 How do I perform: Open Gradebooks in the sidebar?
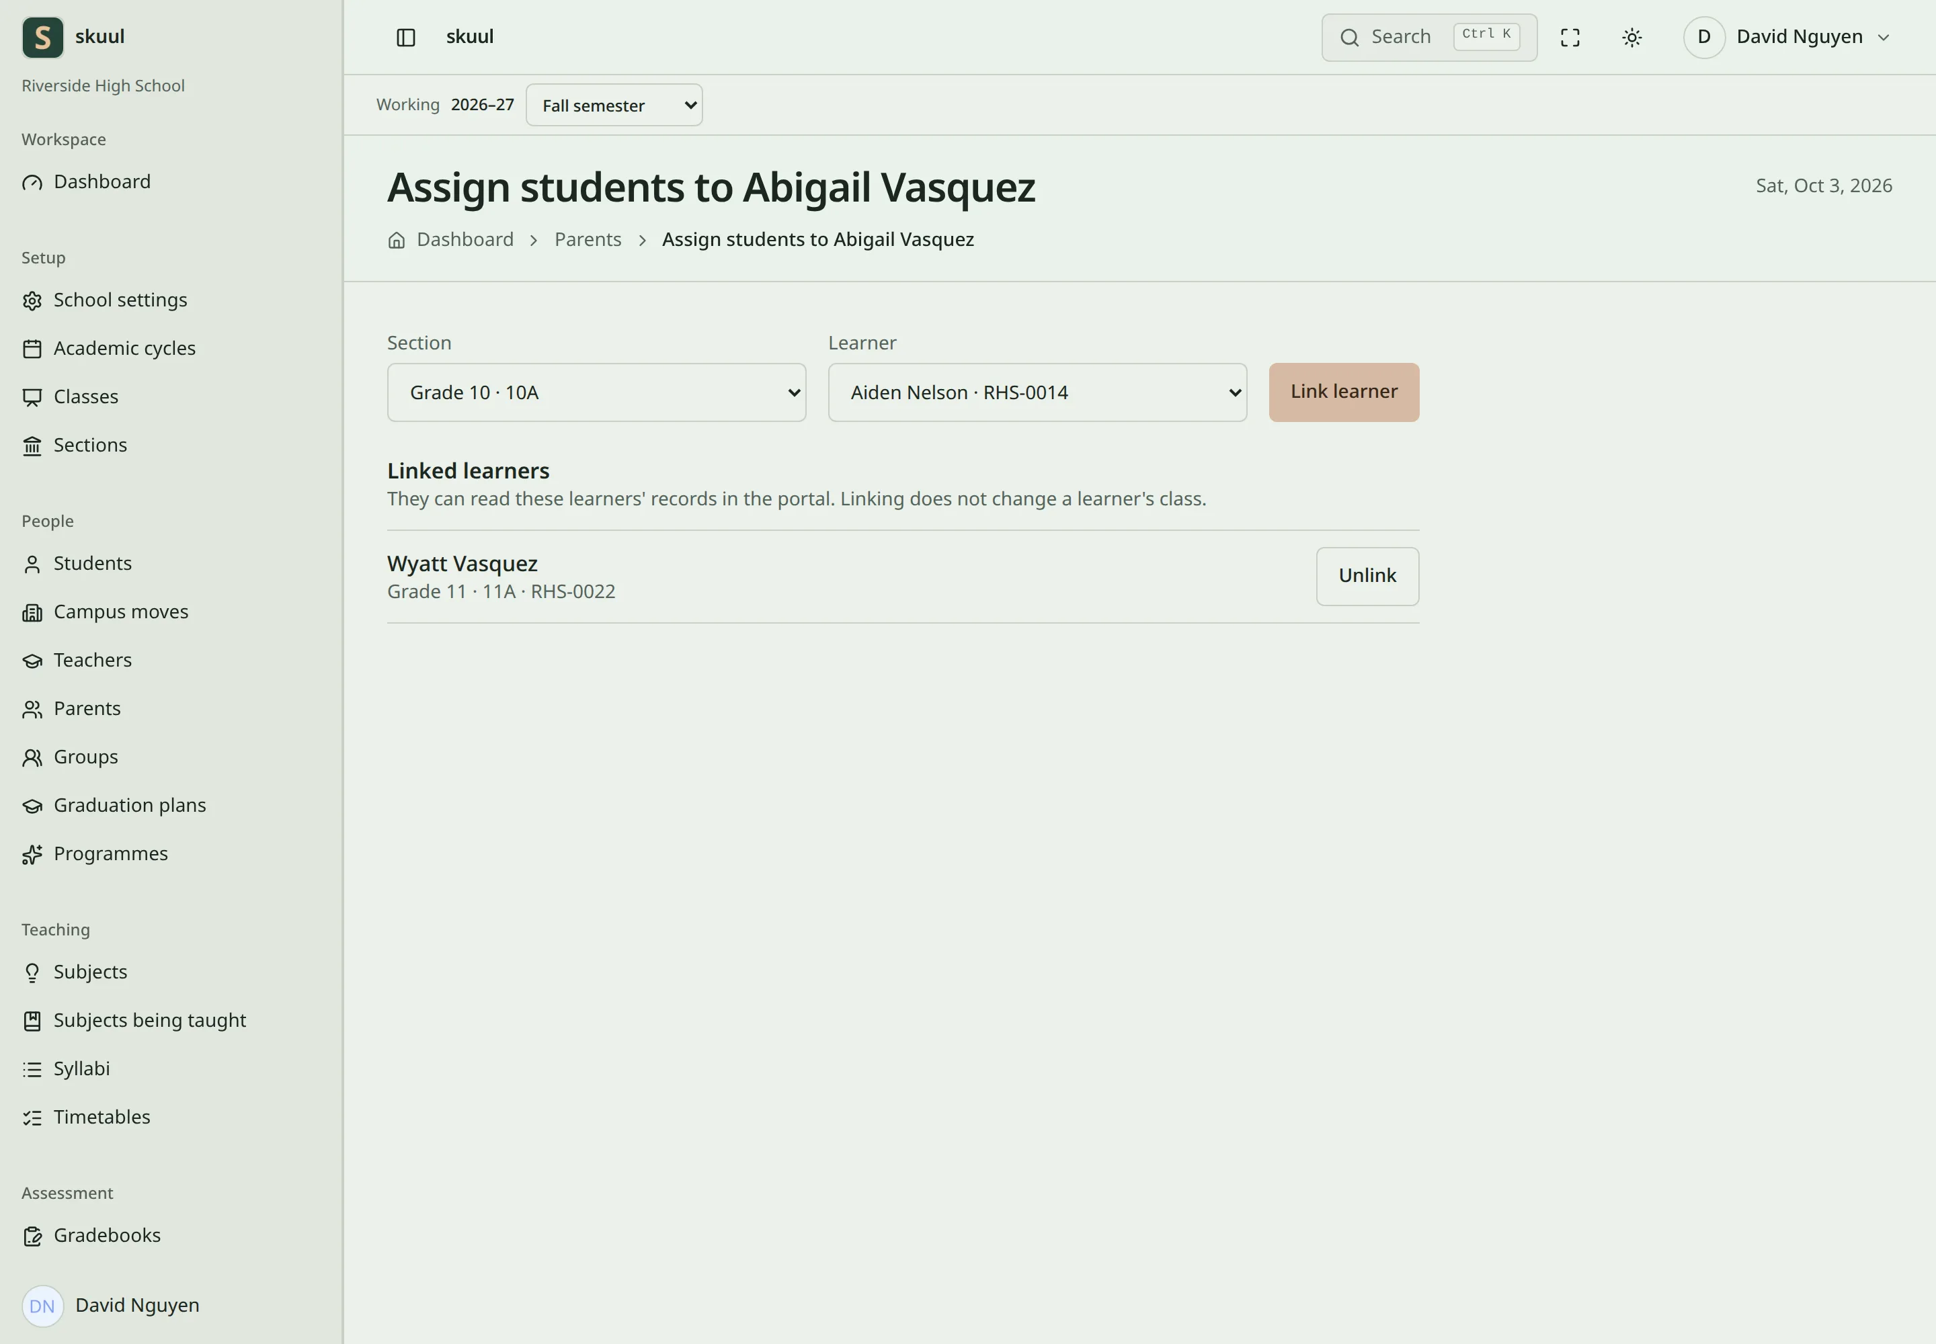pyautogui.click(x=171, y=1236)
